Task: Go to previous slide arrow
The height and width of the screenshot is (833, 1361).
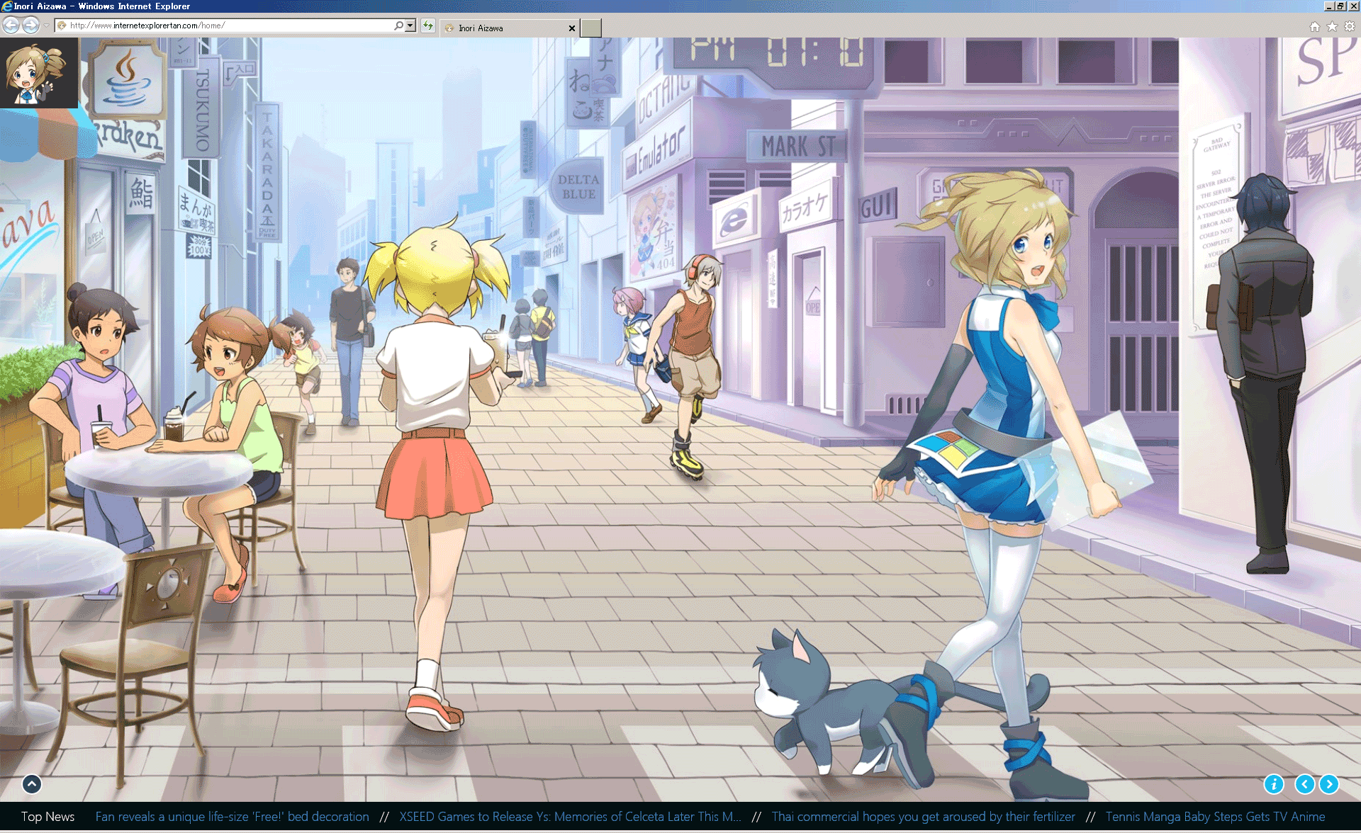Action: point(1305,784)
